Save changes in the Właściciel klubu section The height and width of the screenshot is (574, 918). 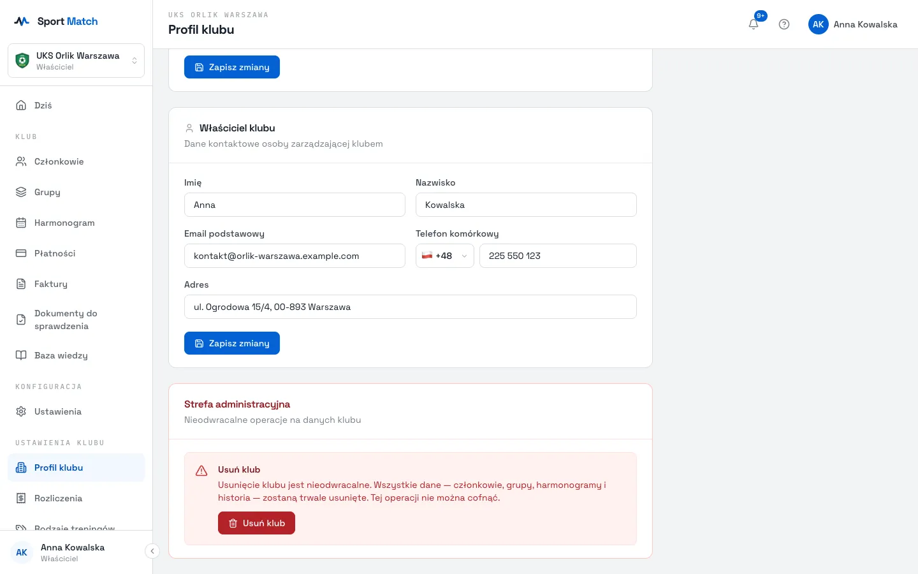click(x=232, y=343)
